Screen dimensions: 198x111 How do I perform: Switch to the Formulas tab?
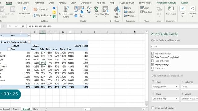click(39, 3)
